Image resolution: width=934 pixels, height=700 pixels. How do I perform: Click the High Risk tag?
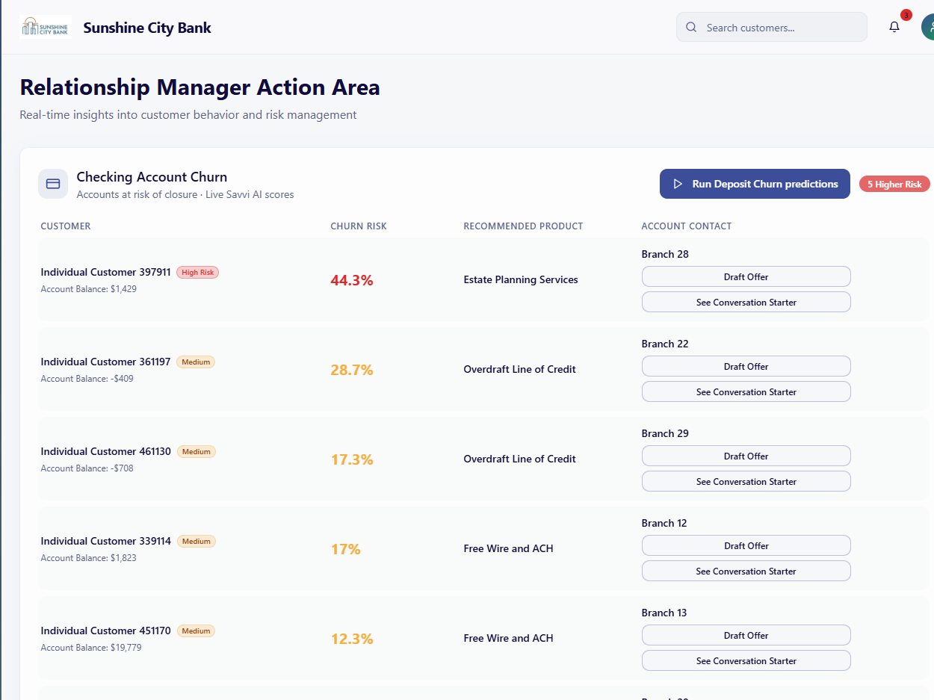tap(197, 273)
